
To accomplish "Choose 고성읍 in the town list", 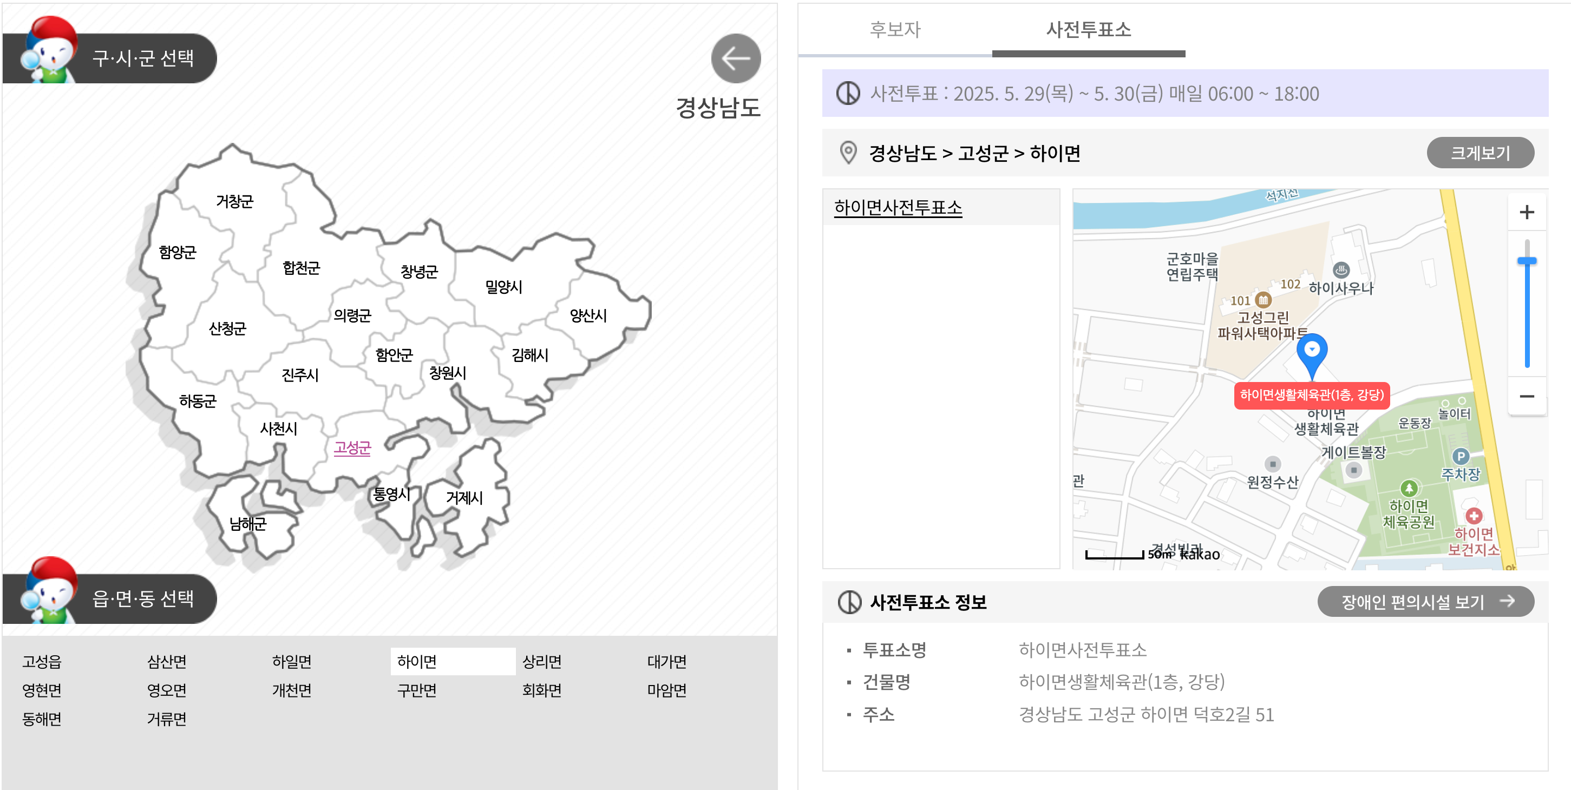I will [x=42, y=661].
